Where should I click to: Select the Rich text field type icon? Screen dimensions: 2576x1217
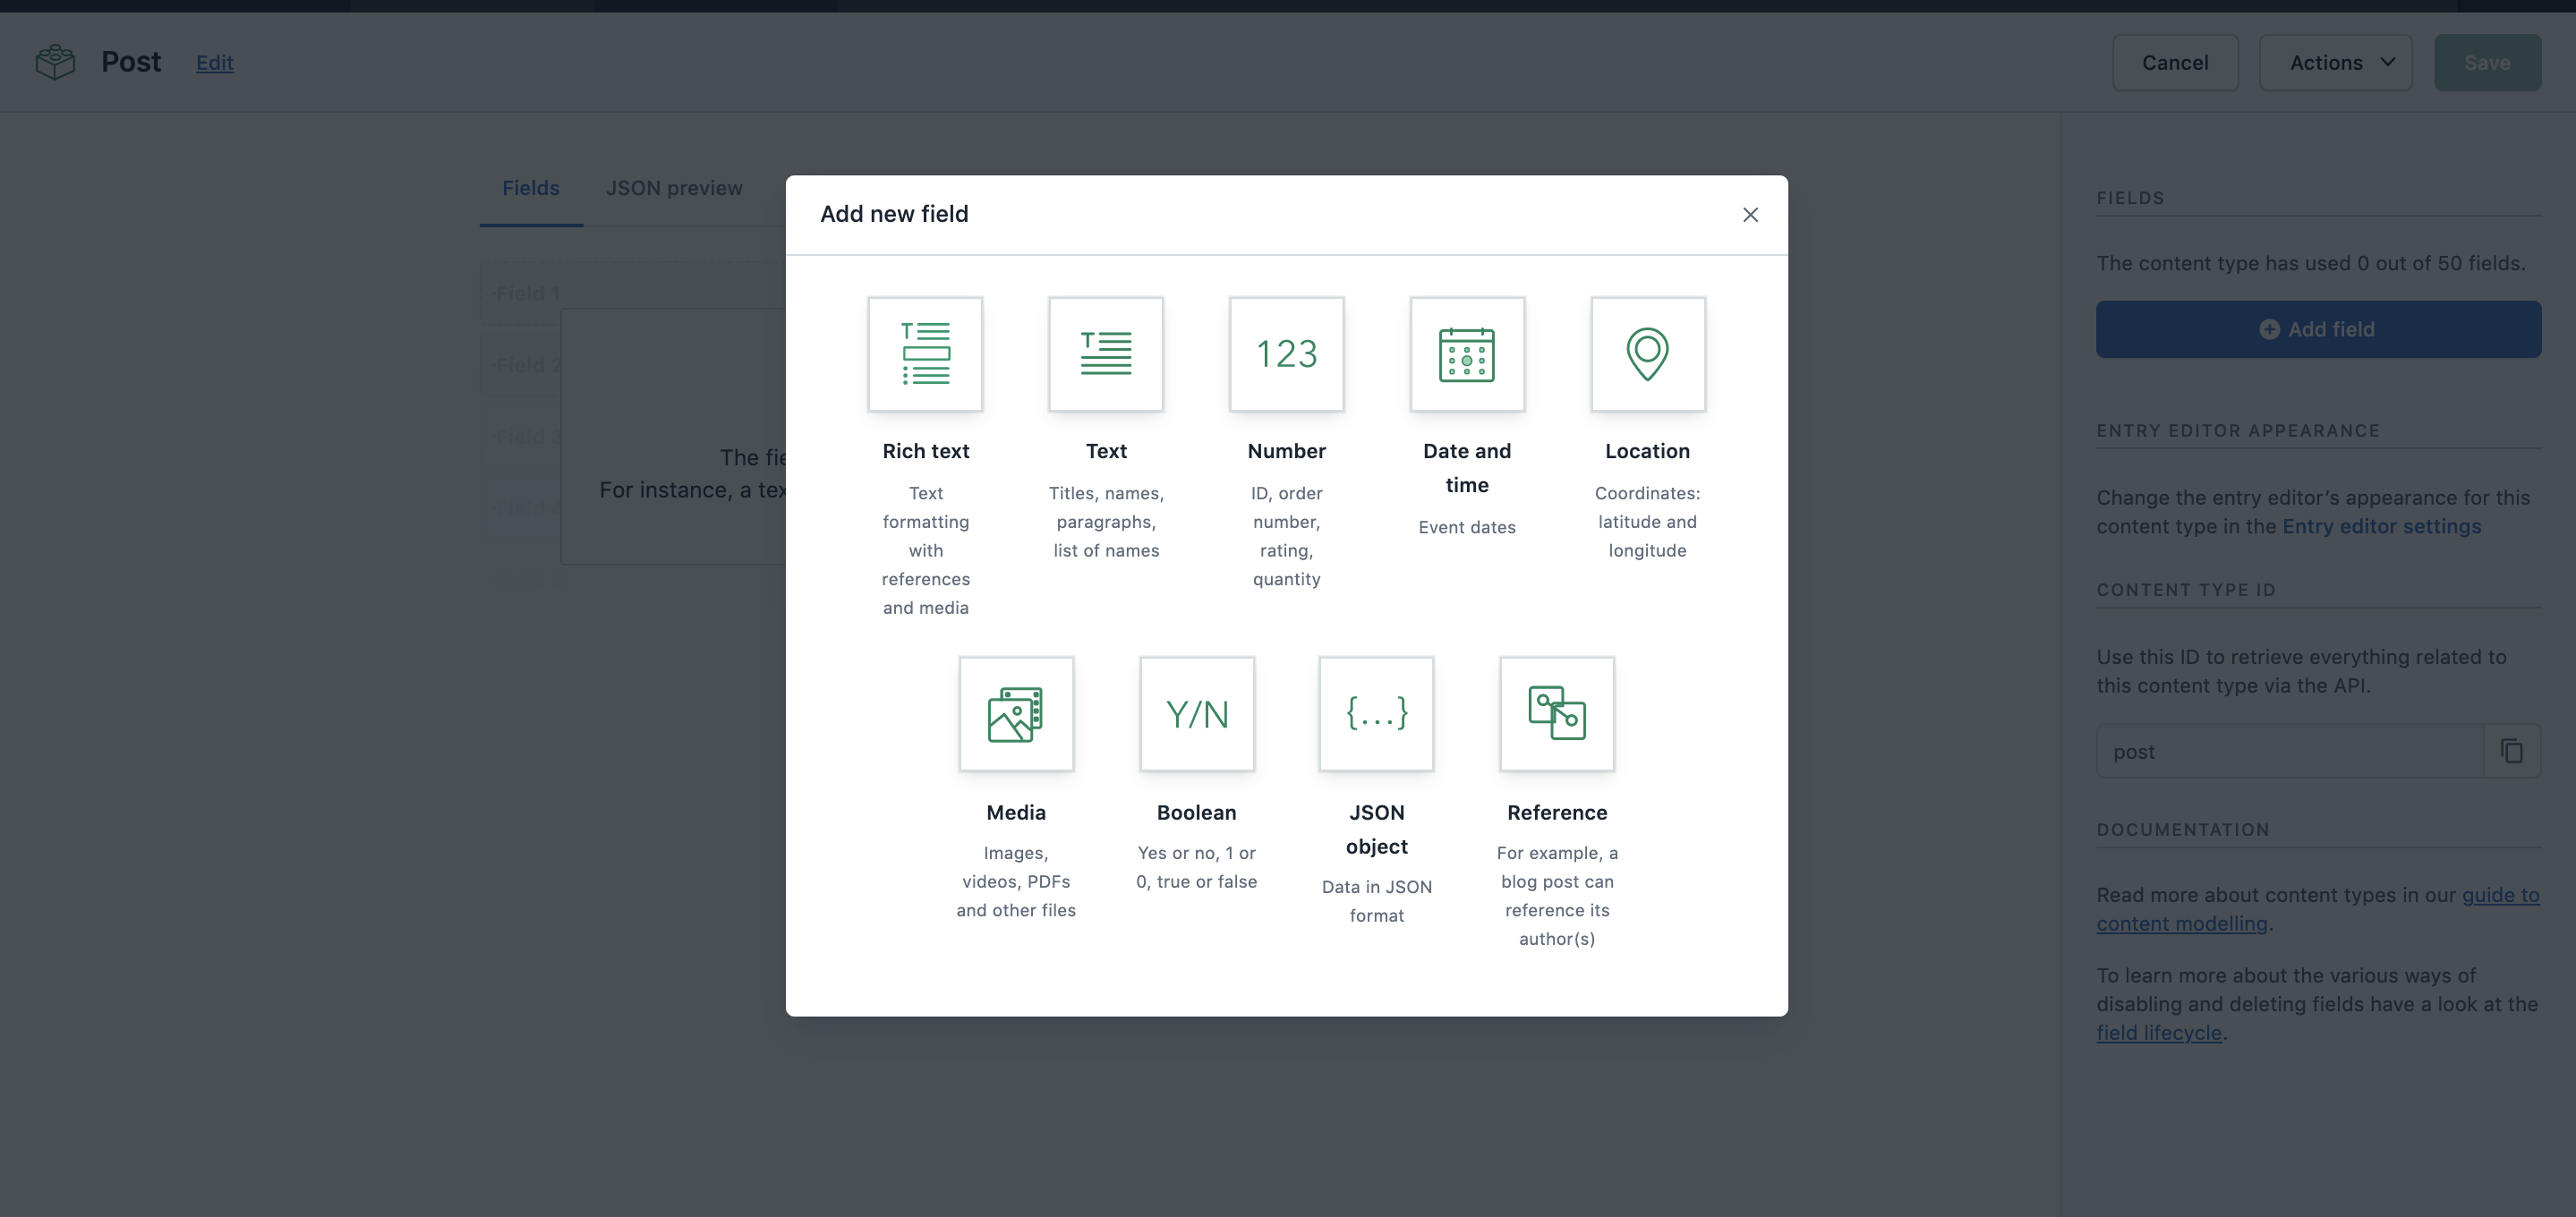click(x=925, y=354)
